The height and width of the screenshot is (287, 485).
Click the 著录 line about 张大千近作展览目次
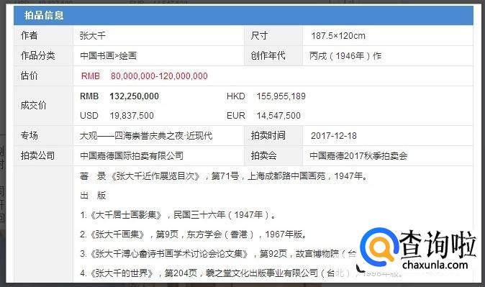click(x=225, y=176)
